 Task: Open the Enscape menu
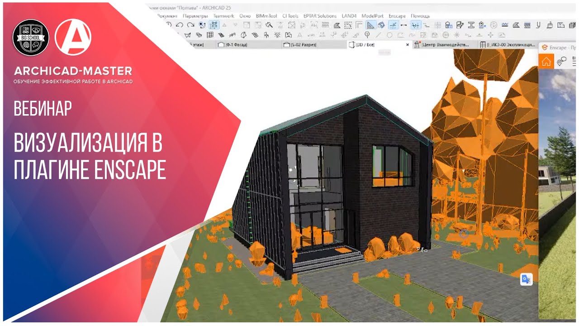point(397,16)
